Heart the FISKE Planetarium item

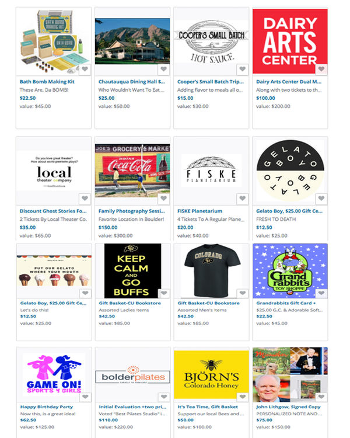tap(243, 199)
